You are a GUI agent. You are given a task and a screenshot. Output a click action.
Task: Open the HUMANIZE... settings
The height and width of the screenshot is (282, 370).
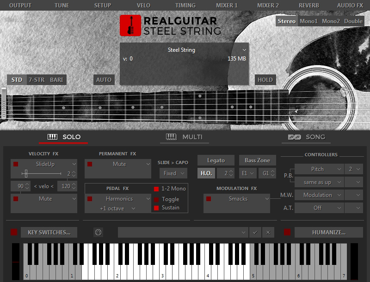329,233
